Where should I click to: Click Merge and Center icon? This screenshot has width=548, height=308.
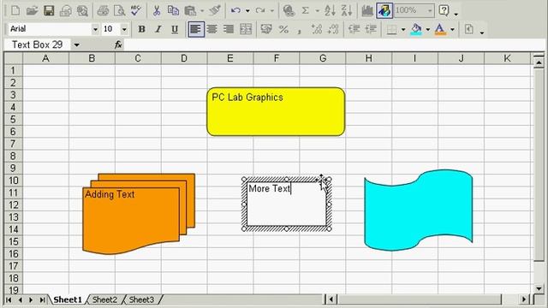click(x=246, y=29)
